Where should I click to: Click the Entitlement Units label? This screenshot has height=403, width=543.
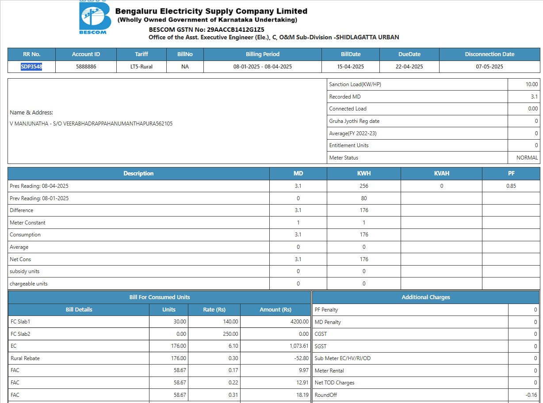[x=349, y=145]
